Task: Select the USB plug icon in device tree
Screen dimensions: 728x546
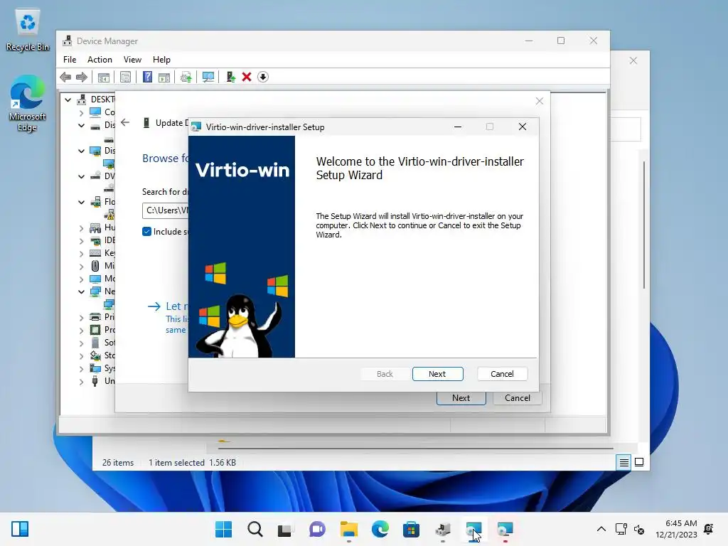Action: (x=95, y=381)
